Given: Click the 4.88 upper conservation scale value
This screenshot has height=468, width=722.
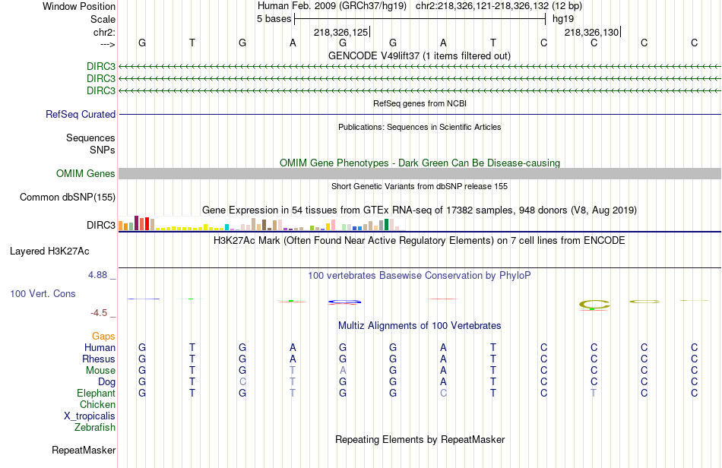Looking at the screenshot, I should pyautogui.click(x=97, y=275).
